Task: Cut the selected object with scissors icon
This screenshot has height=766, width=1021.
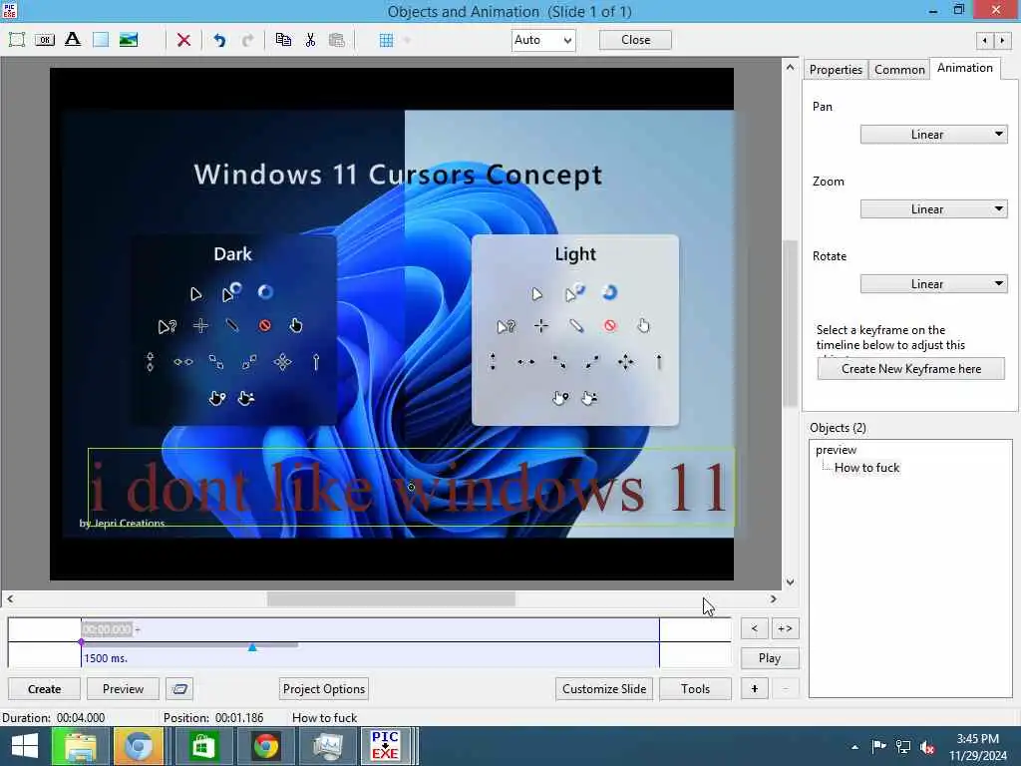Action: (310, 40)
